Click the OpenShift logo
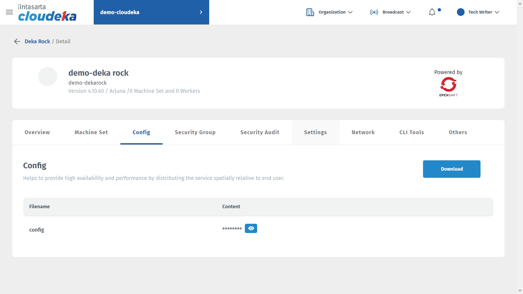The image size is (523, 294). click(448, 87)
